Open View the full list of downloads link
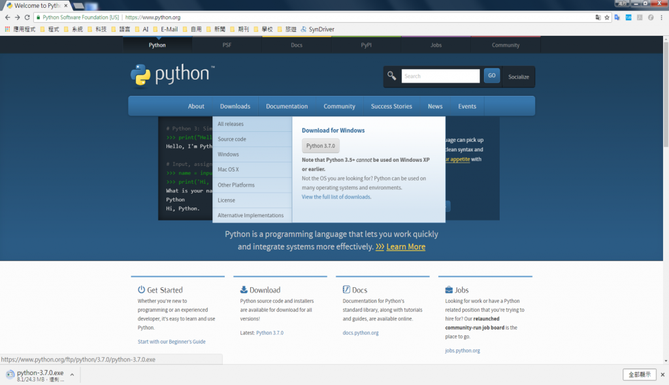669x385 pixels. (336, 197)
